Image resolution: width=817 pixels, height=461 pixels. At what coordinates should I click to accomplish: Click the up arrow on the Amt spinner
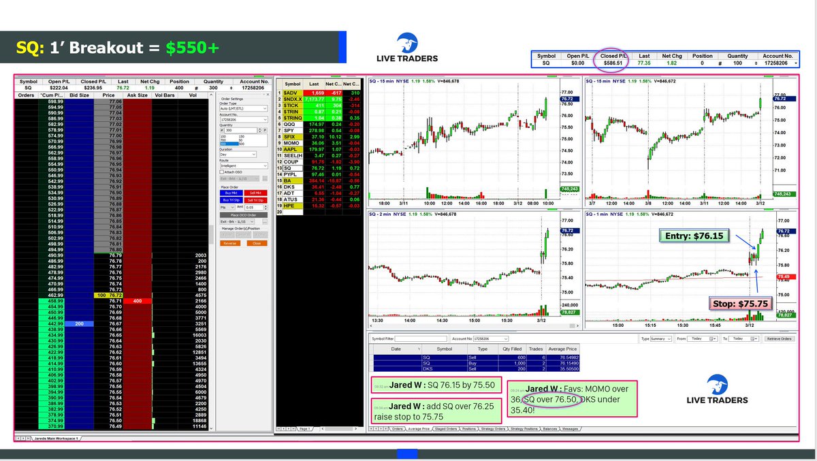coord(266,207)
